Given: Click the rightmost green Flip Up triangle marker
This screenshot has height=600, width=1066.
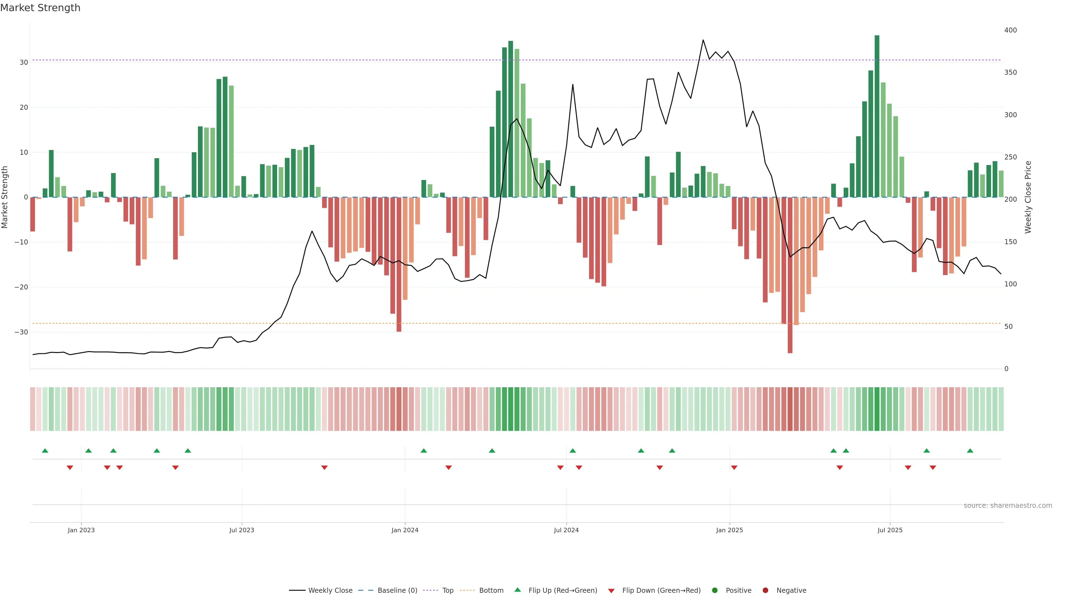Looking at the screenshot, I should tap(970, 451).
